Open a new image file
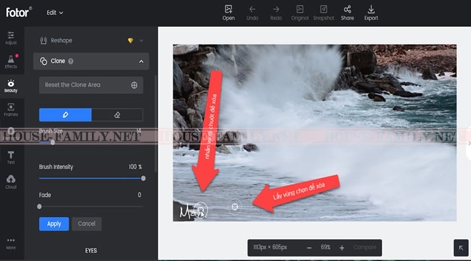Viewport: 471px width, 261px height. point(228,13)
